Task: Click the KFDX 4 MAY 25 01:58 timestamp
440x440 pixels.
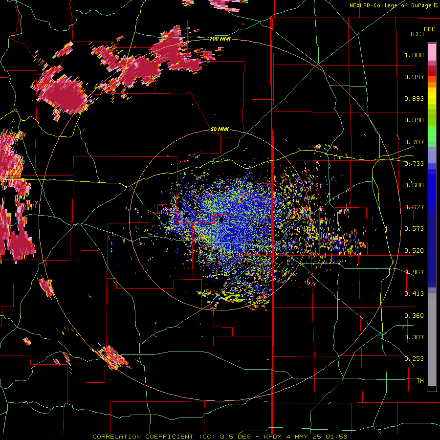Action: (306, 437)
